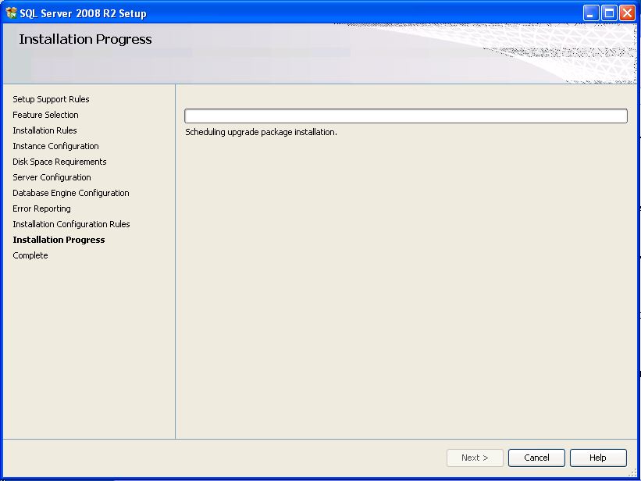This screenshot has height=481, width=641.
Task: Select Instance Configuration in the left pane
Action: (x=55, y=146)
